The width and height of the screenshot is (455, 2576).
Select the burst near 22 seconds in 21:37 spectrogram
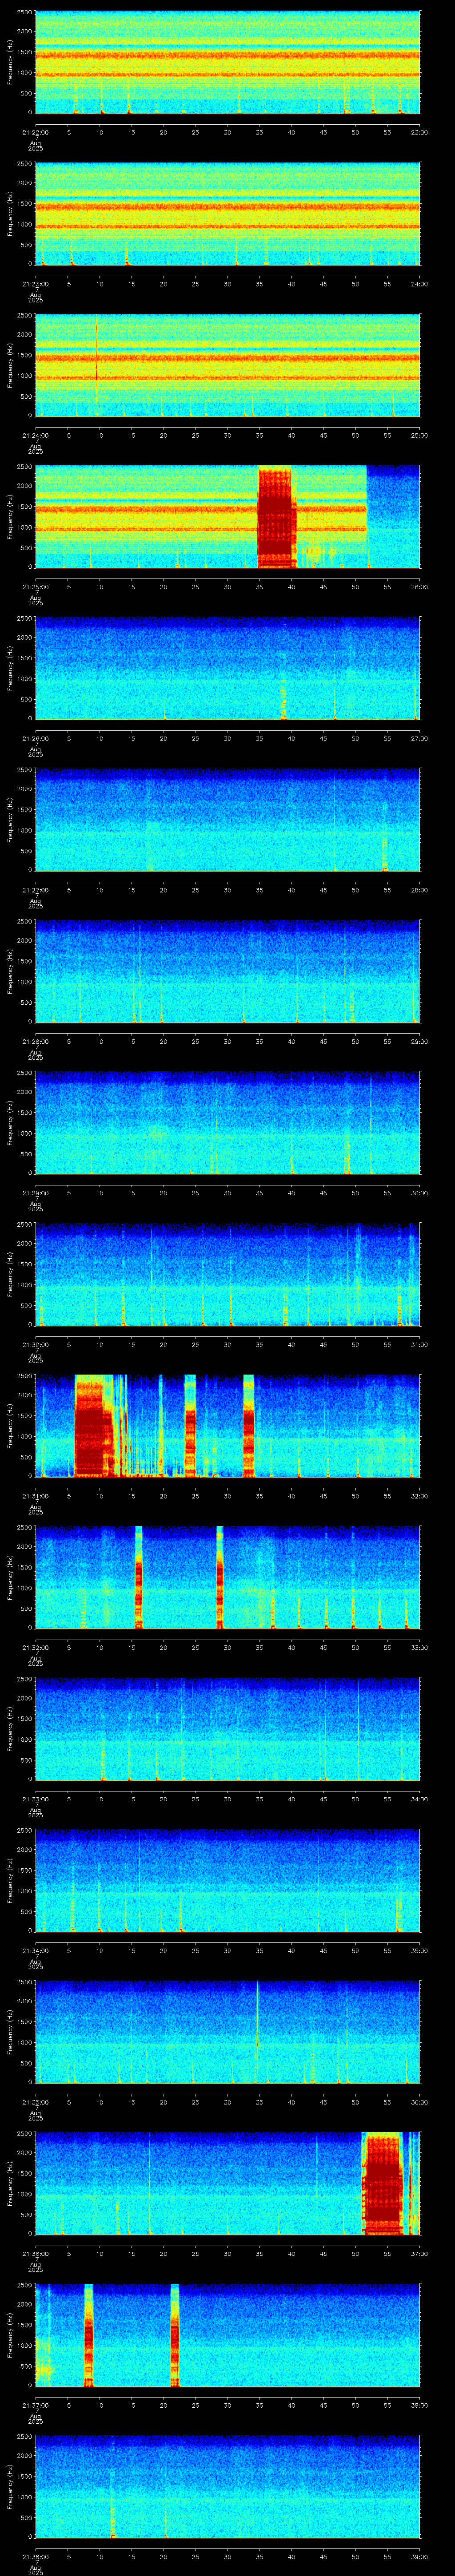[x=175, y=2335]
